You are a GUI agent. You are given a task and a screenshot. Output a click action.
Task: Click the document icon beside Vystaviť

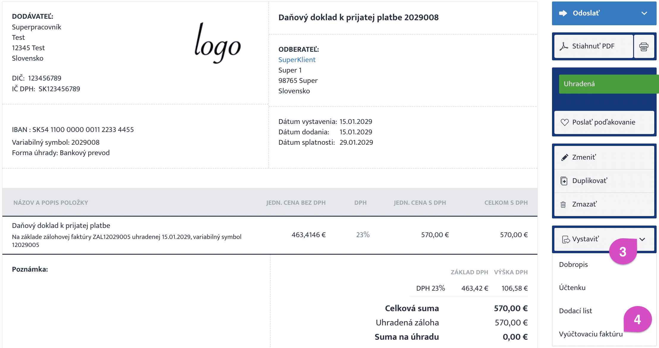tap(566, 239)
